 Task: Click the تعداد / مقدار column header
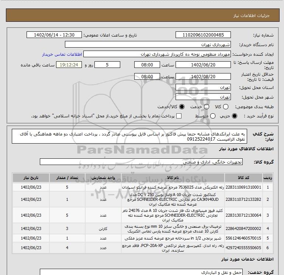[67, 178]
